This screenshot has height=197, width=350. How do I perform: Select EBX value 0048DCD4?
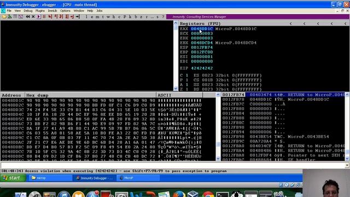[202, 43]
